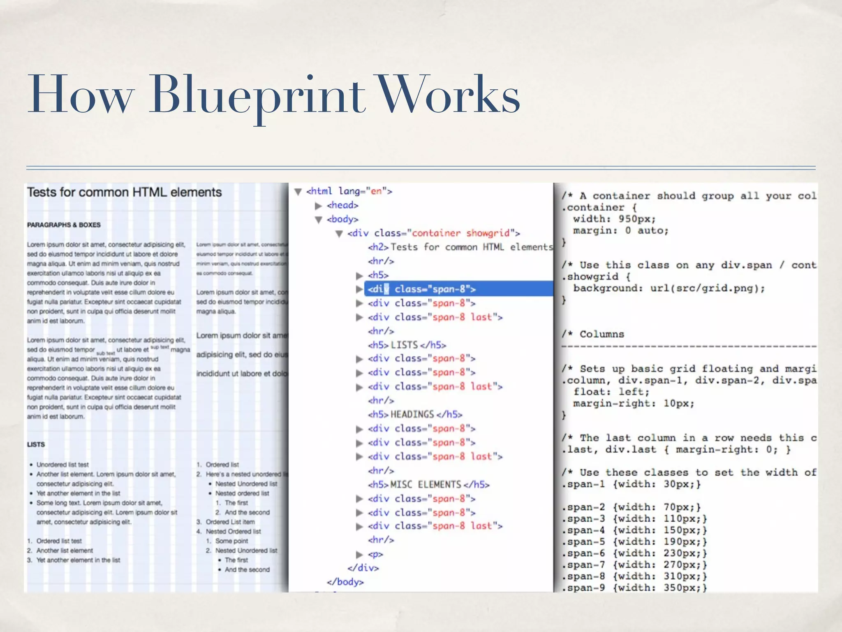The height and width of the screenshot is (632, 842).
Task: Expand span-8 last div below HEADINGS
Action: click(x=360, y=457)
